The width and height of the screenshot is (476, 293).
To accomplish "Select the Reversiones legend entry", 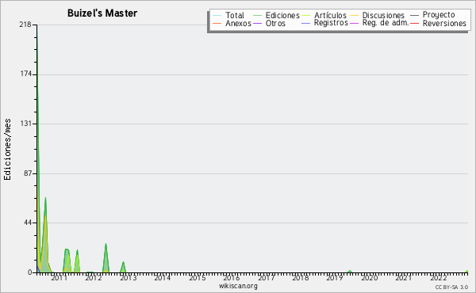I will click(x=438, y=23).
